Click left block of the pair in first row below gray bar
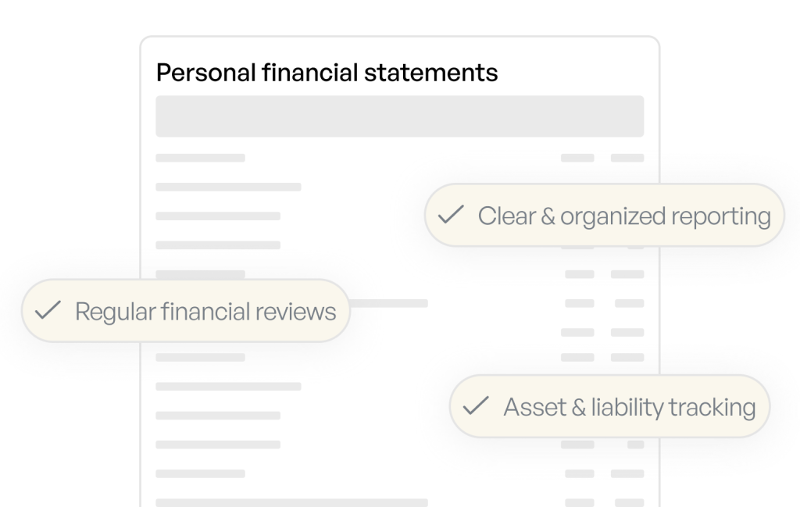 [x=577, y=158]
